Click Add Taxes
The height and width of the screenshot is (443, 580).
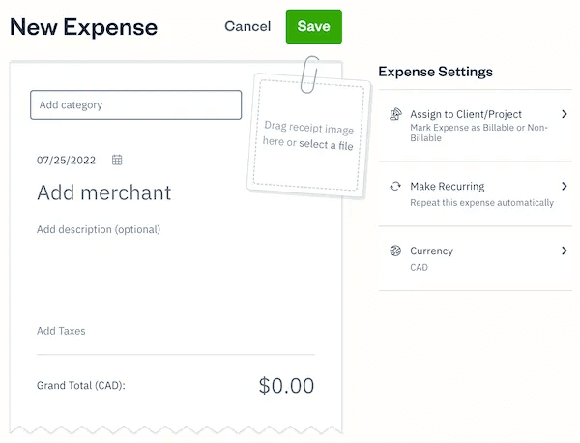click(x=61, y=331)
